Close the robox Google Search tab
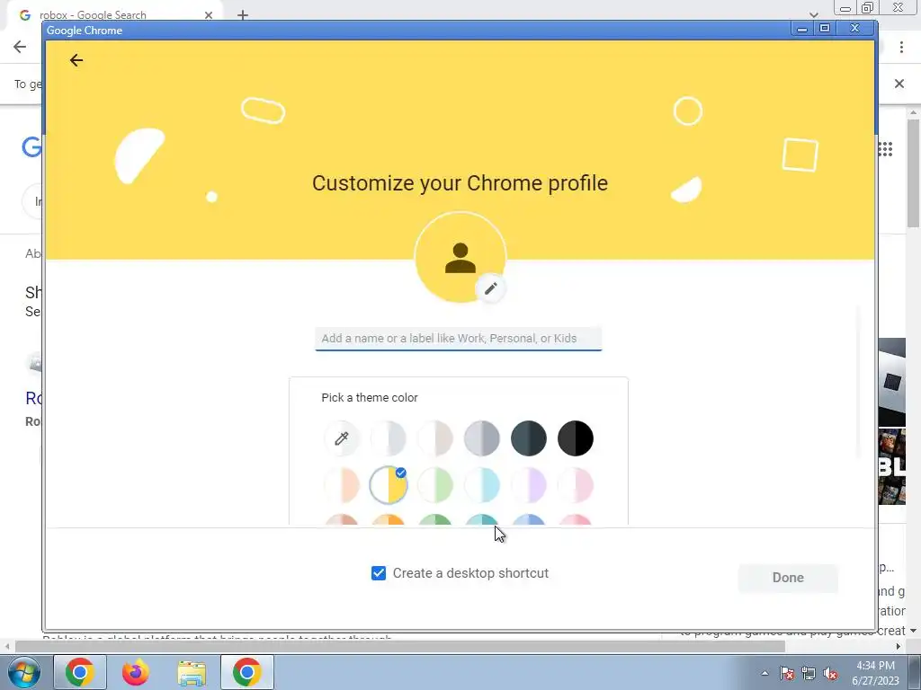This screenshot has width=921, height=690. pyautogui.click(x=209, y=15)
